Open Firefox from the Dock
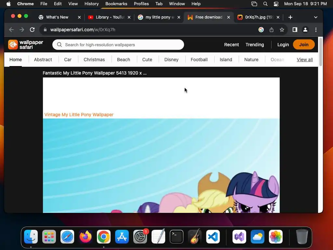333x250 pixels. pyautogui.click(x=86, y=237)
